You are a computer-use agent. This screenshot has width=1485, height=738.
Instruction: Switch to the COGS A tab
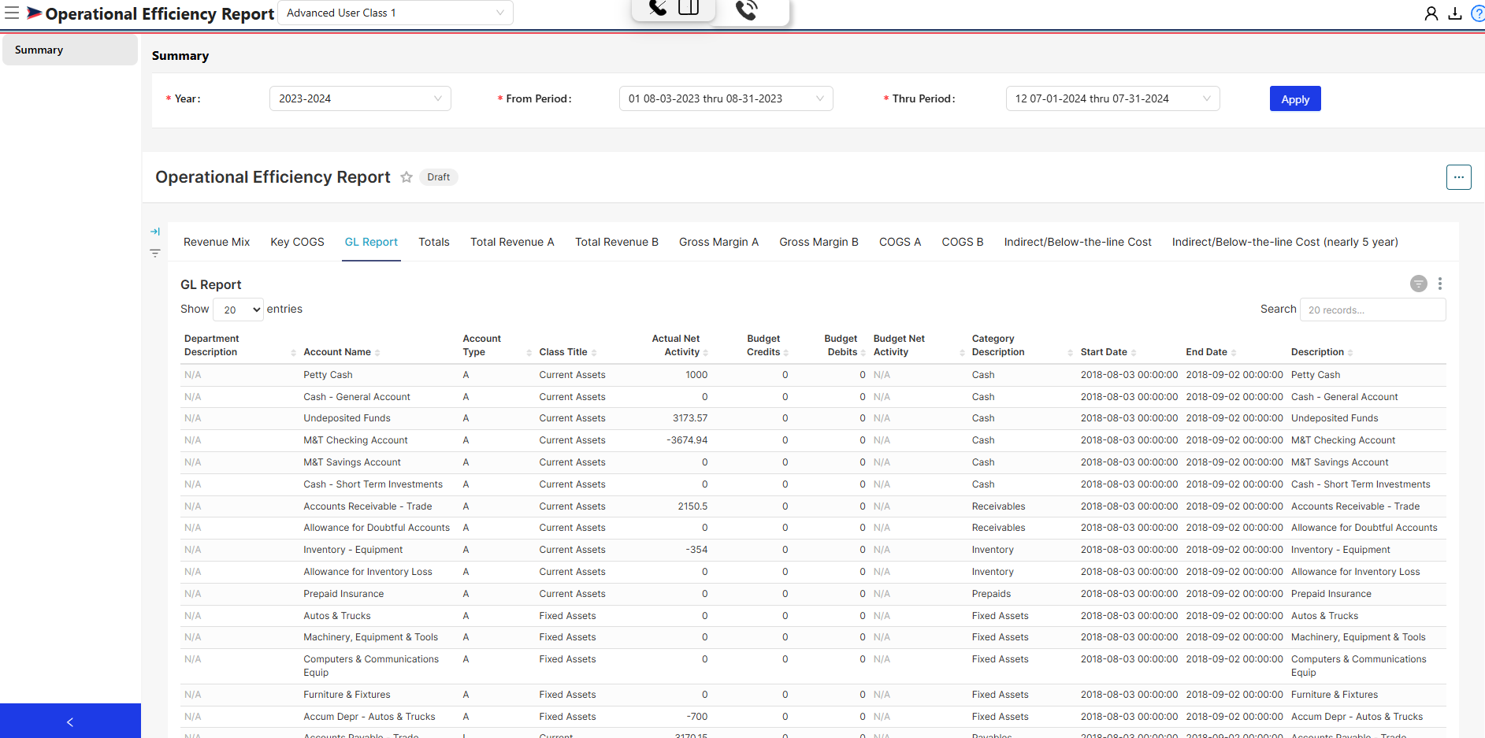click(x=900, y=242)
